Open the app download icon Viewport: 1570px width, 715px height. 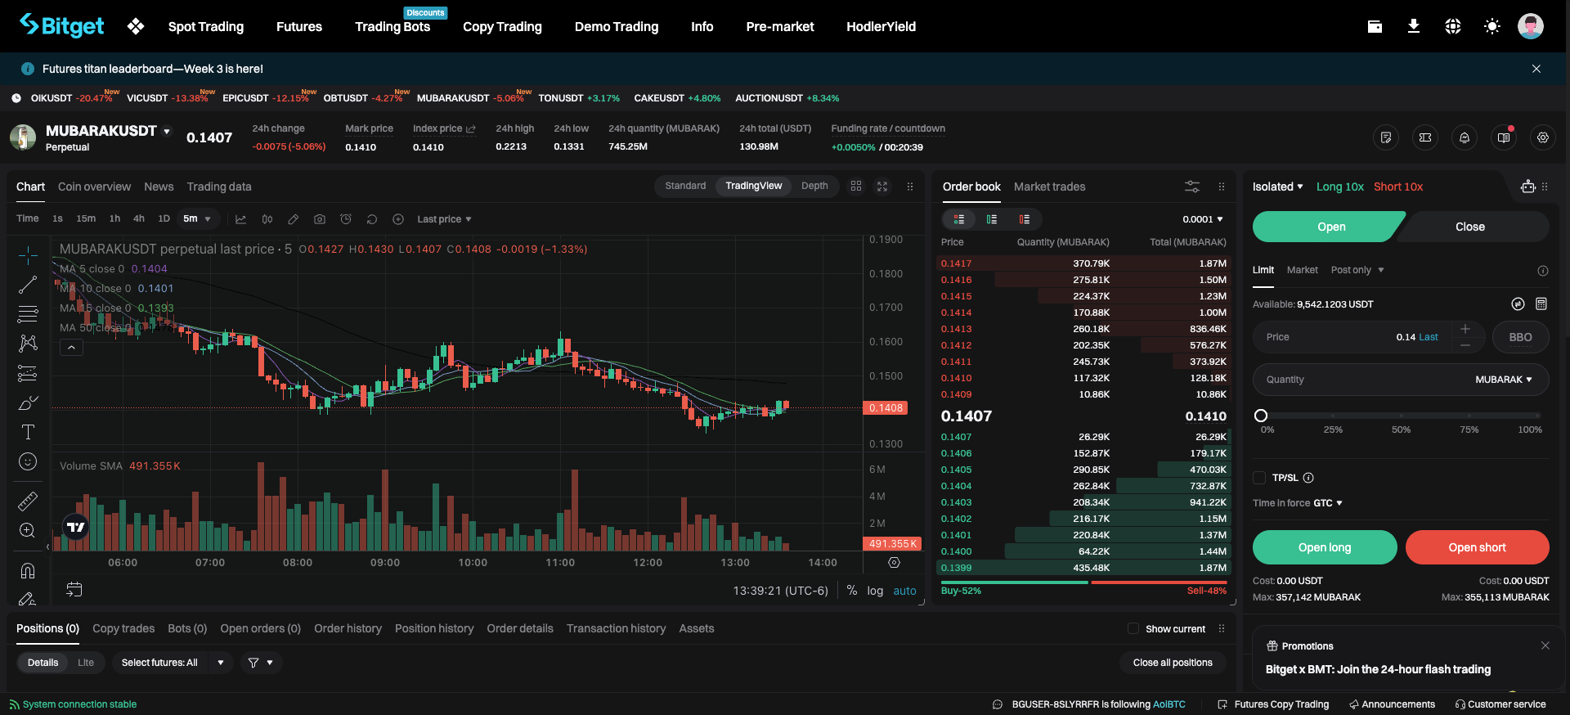(1413, 26)
